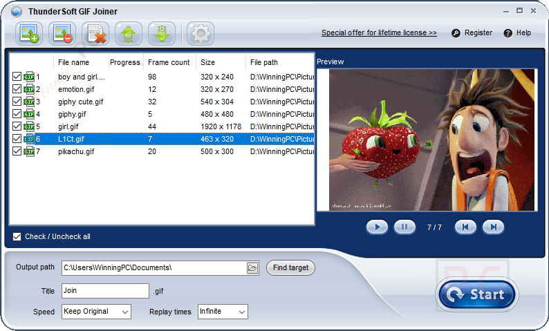This screenshot has width=549, height=331.
Task: Click the Find target button
Action: click(290, 268)
